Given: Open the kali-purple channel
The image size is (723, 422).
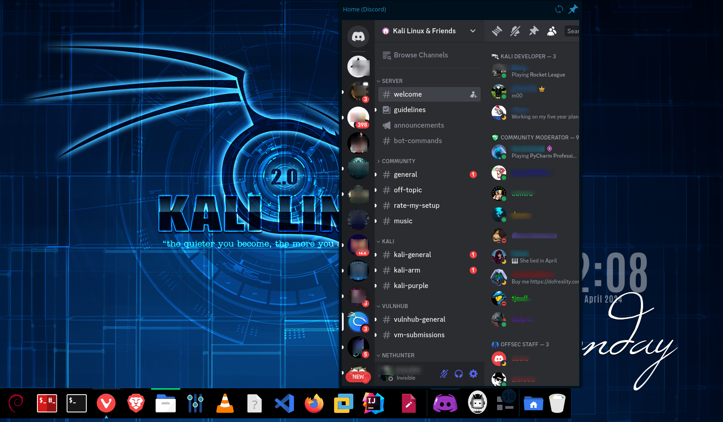Looking at the screenshot, I should [x=430, y=286].
